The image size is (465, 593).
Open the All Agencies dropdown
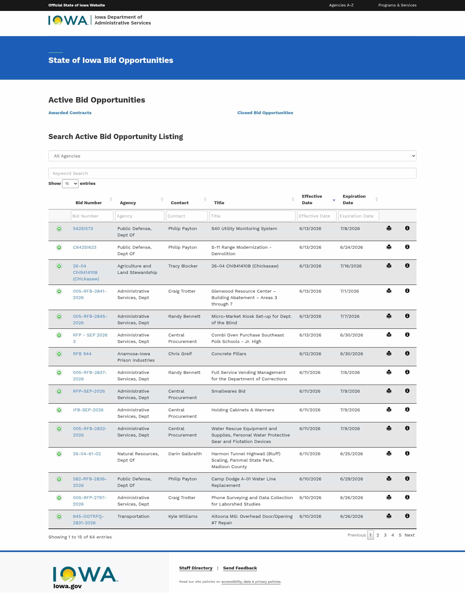tap(232, 156)
